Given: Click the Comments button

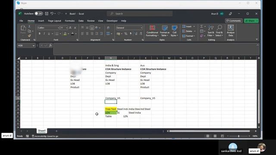Looking at the screenshot, I should 234,21.
